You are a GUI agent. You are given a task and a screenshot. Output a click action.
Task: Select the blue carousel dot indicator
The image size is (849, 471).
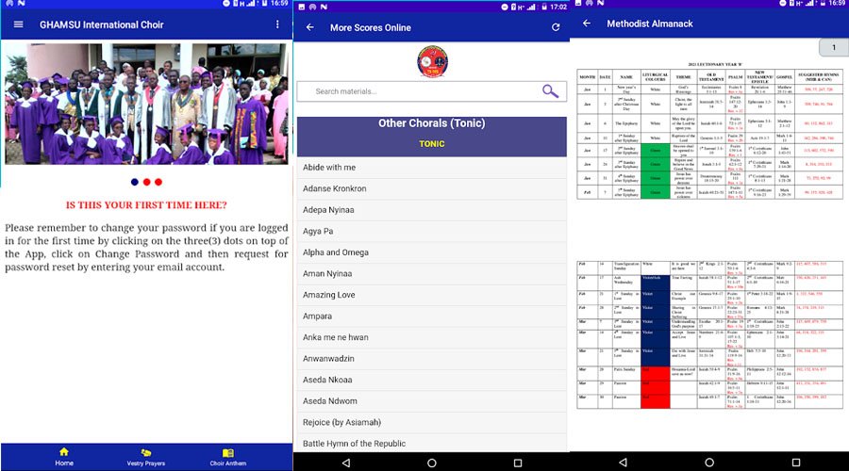click(x=134, y=182)
